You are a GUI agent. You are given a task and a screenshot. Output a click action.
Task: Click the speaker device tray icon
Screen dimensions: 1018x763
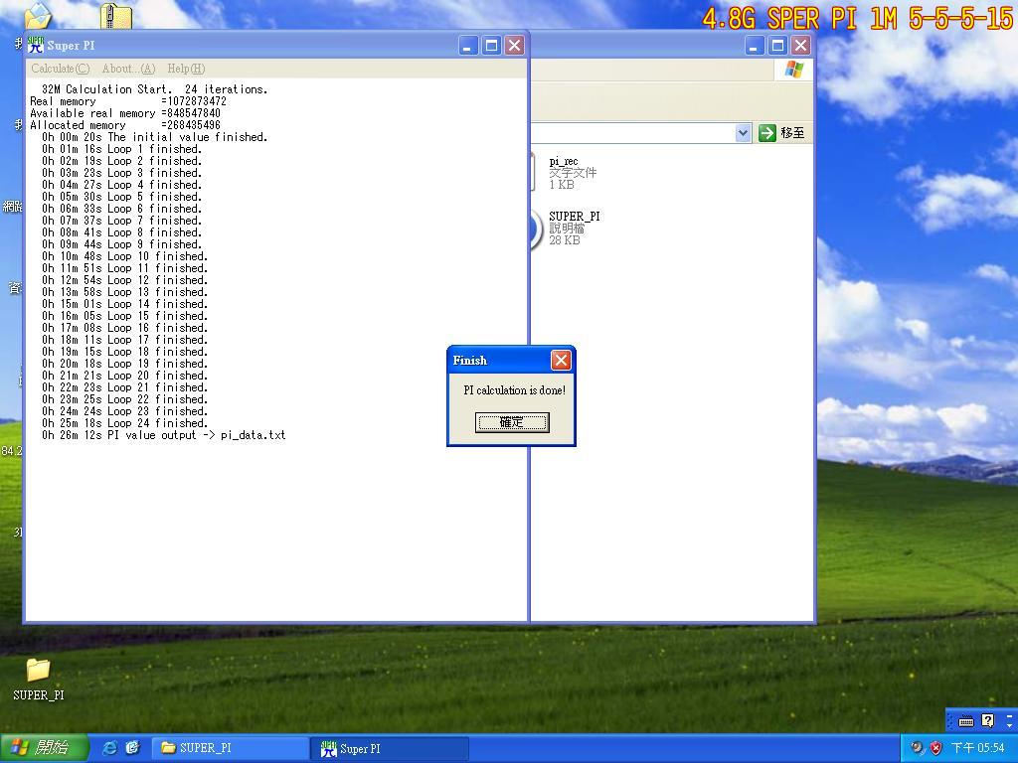[917, 748]
